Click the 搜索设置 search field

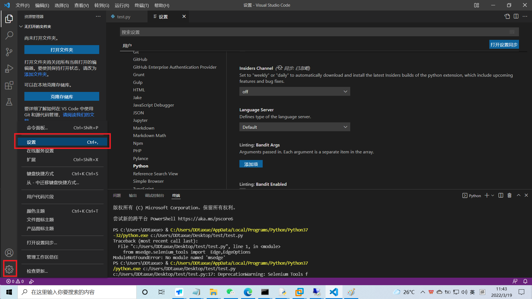coord(319,32)
